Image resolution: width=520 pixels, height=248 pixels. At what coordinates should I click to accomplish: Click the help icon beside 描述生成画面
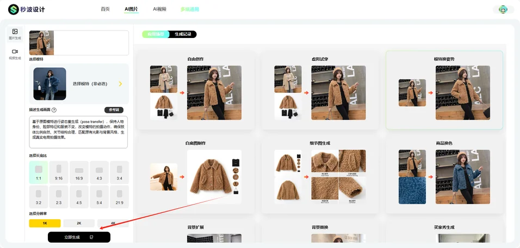point(54,110)
